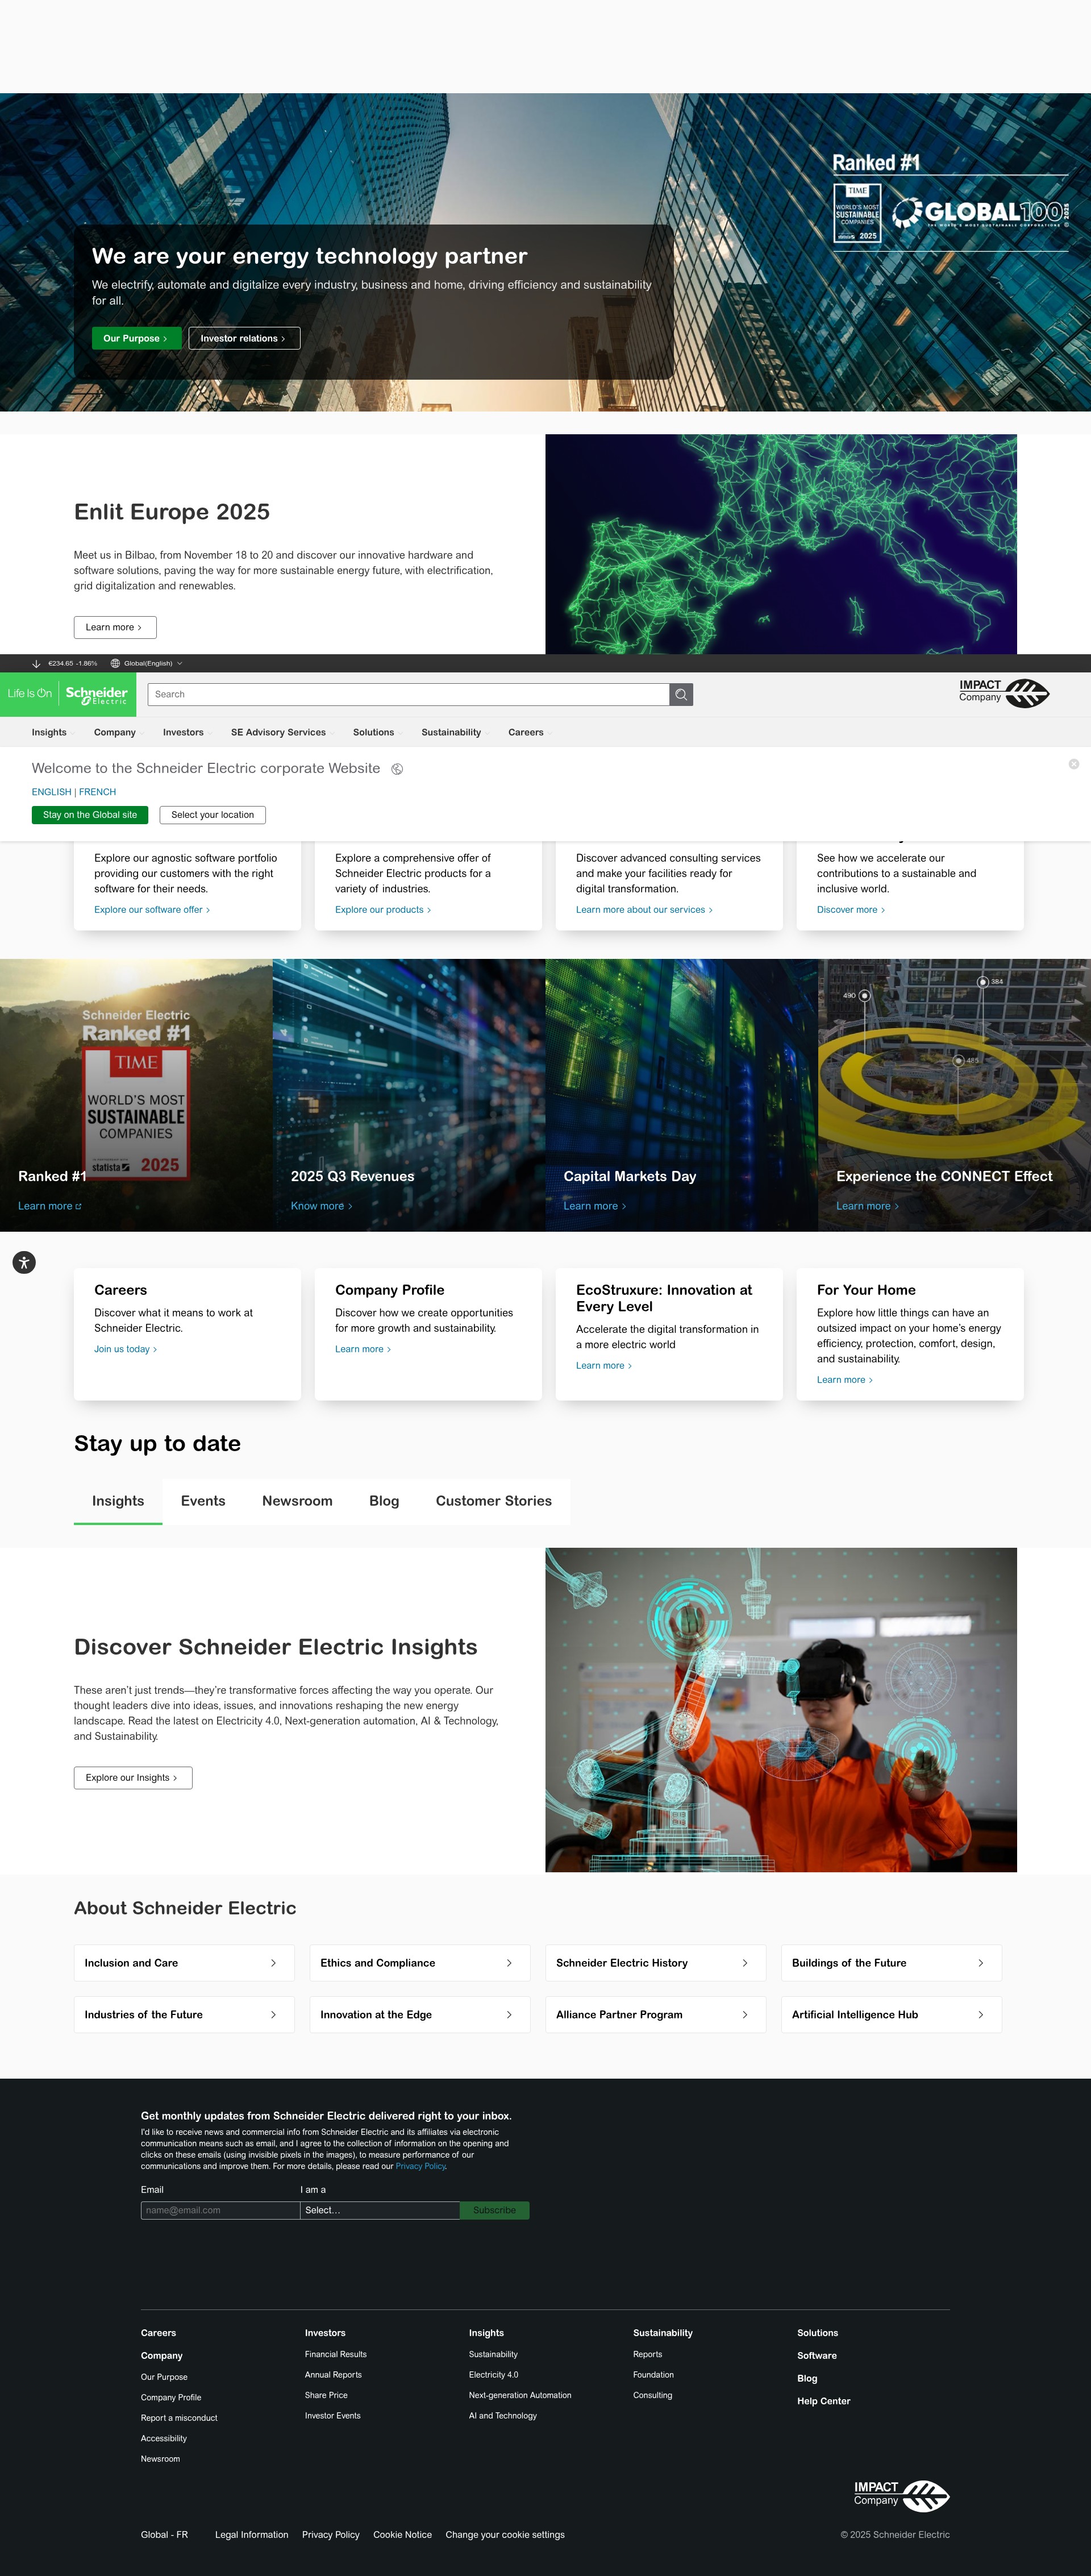
Task: Click the TIME sustainable companies badge in hero
Action: [857, 213]
